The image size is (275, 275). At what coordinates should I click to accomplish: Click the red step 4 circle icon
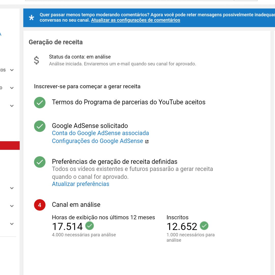[x=40, y=205]
